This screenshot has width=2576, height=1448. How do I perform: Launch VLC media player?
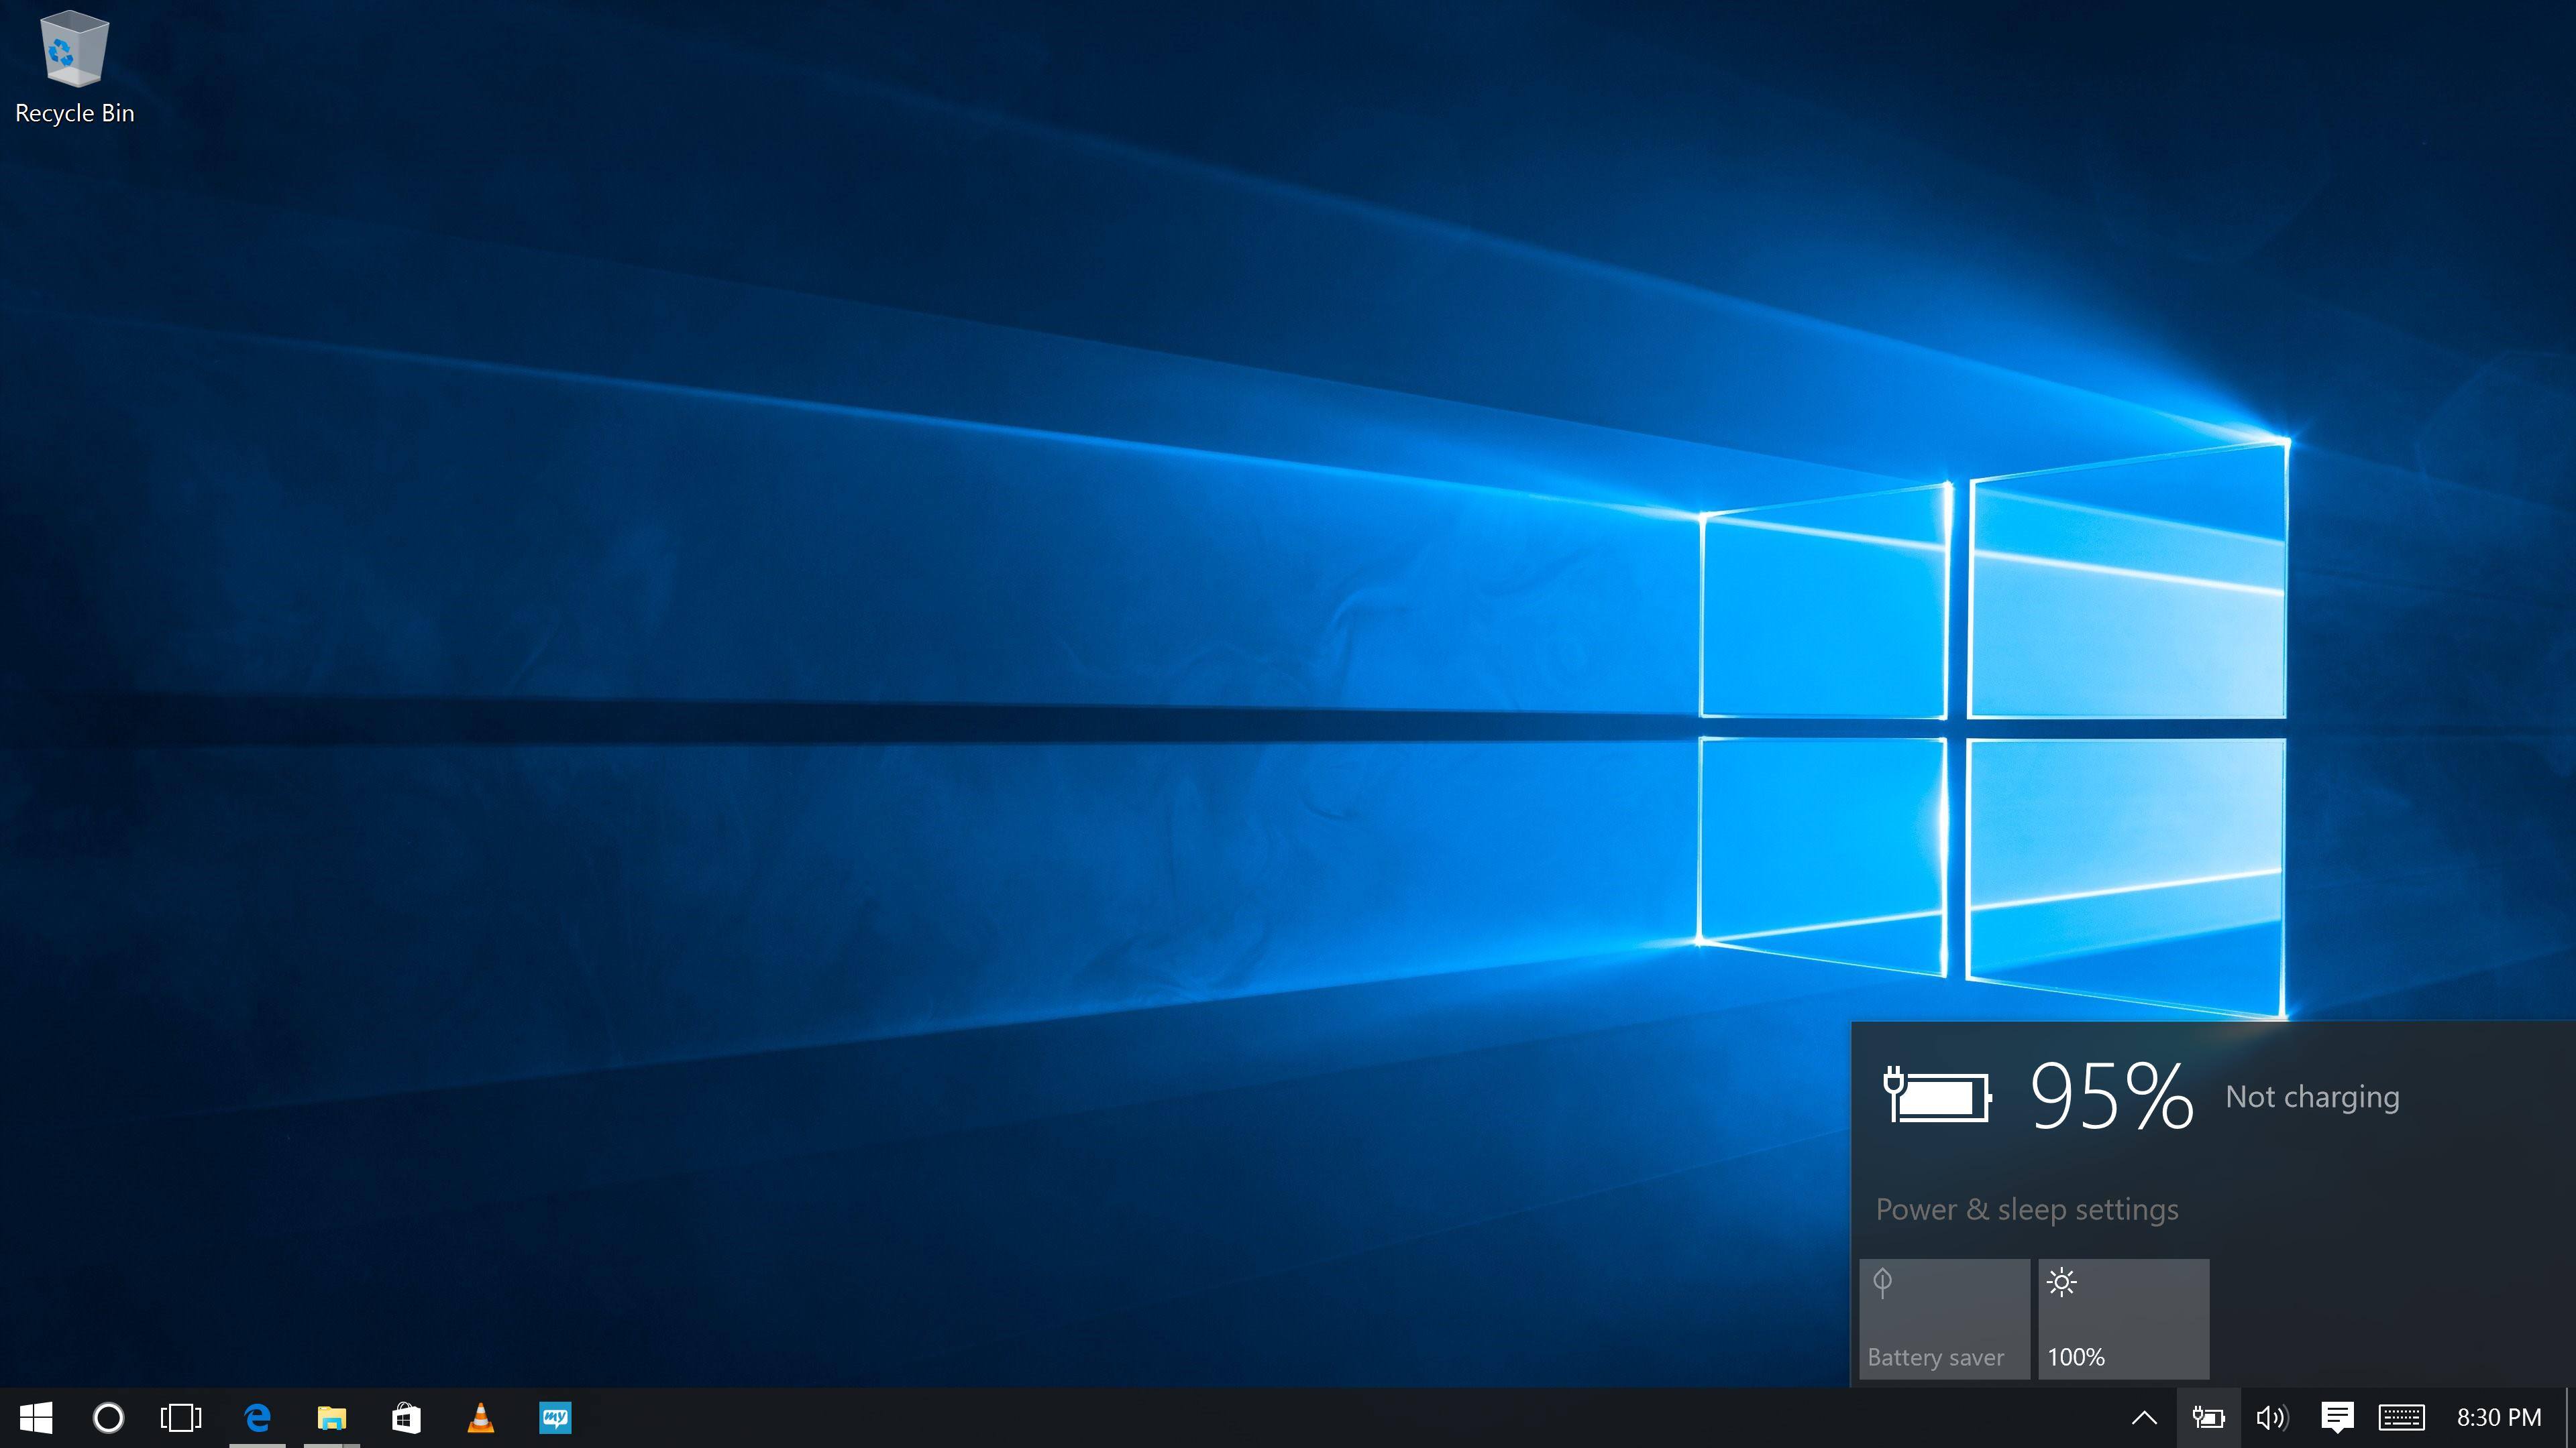click(480, 1417)
